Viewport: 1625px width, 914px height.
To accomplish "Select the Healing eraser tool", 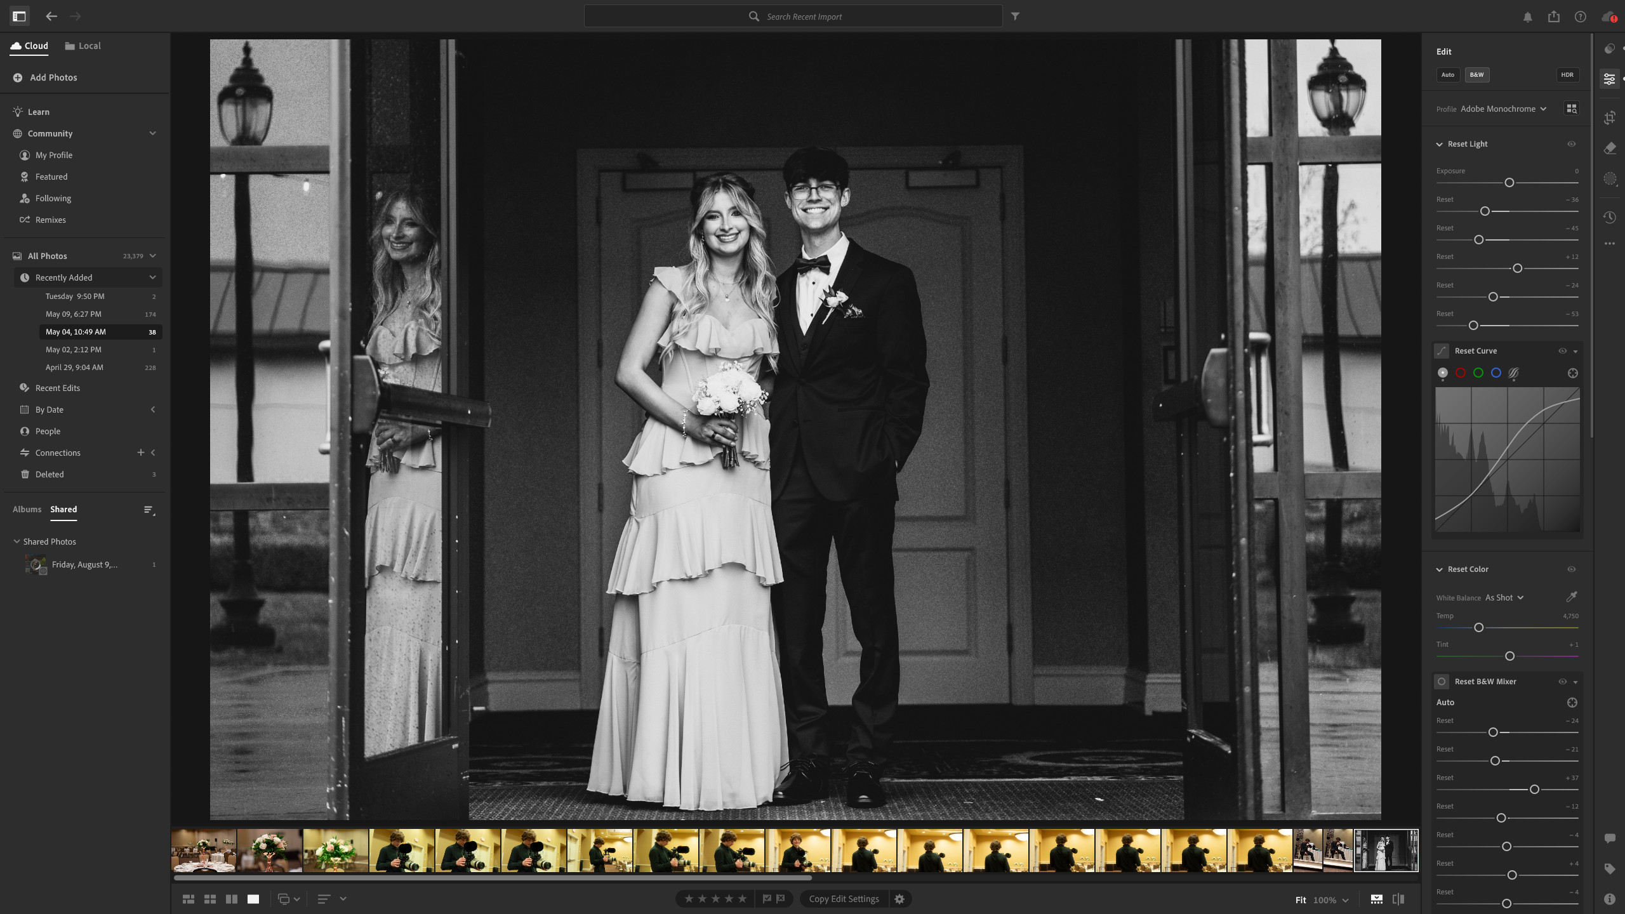I will point(1609,149).
